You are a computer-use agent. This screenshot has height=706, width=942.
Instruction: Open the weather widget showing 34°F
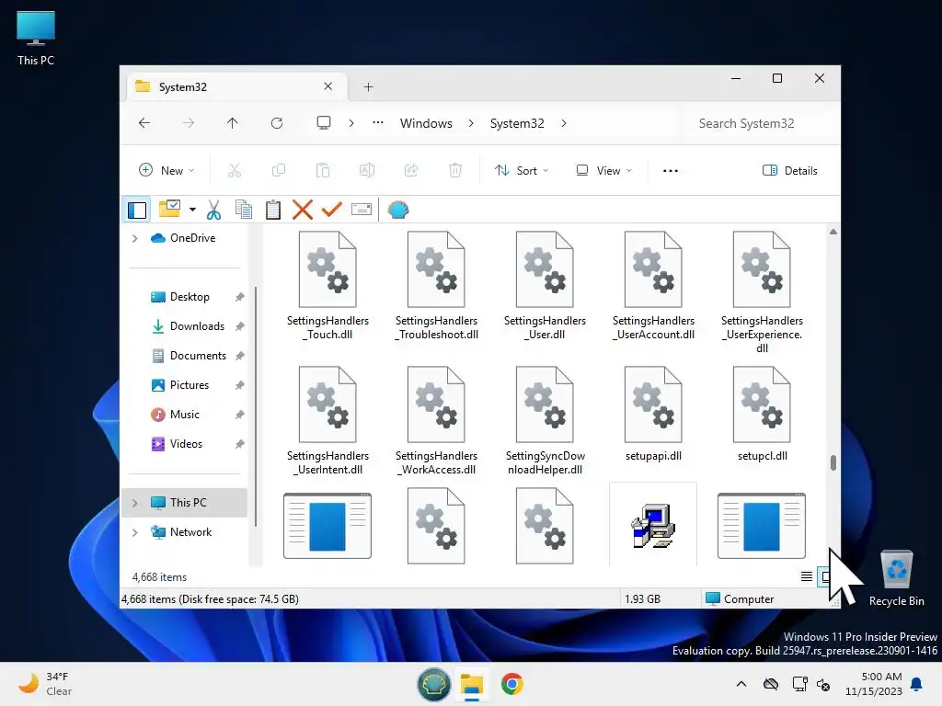point(44,684)
